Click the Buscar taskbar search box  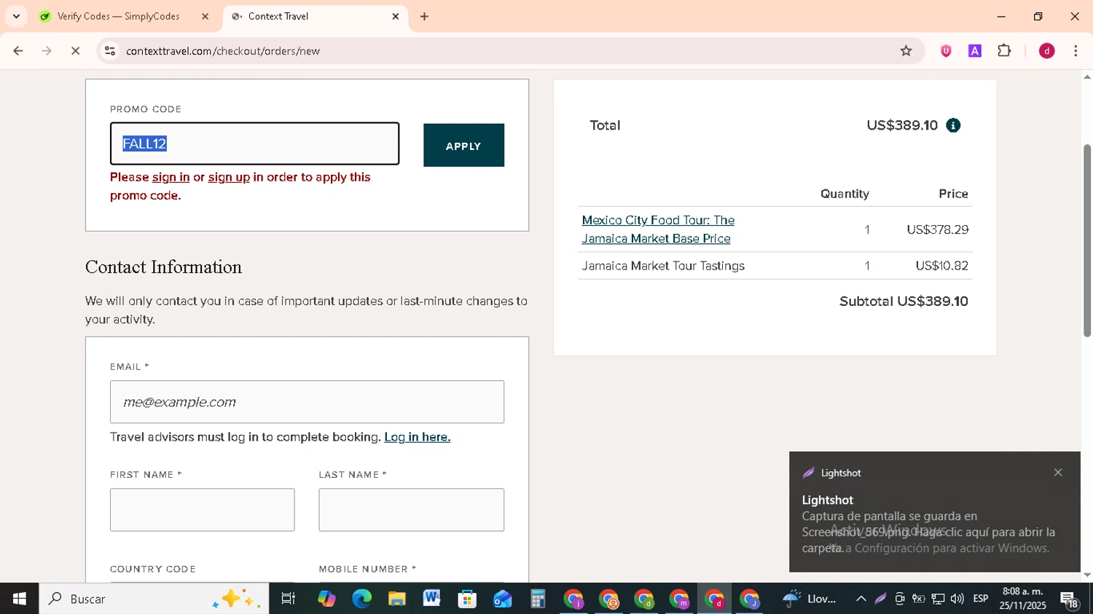point(154,599)
